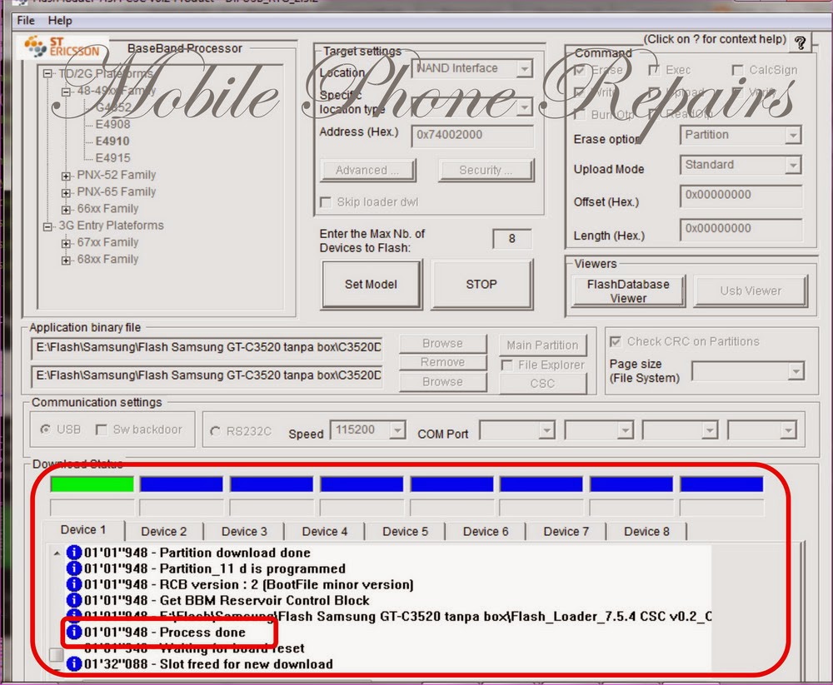Expand the PNX-65 Family node
The width and height of the screenshot is (833, 685).
[66, 192]
